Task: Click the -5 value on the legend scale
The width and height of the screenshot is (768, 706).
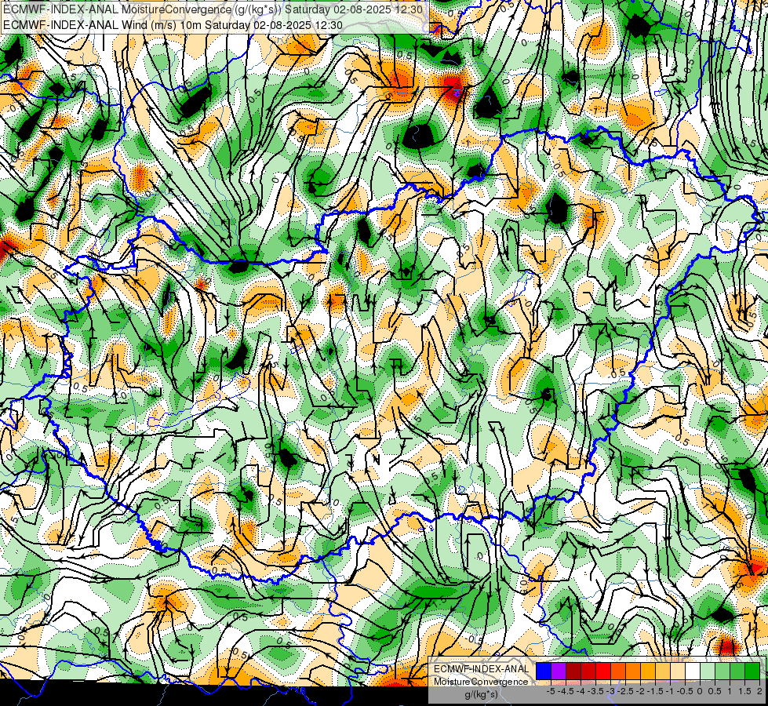Action: click(551, 691)
